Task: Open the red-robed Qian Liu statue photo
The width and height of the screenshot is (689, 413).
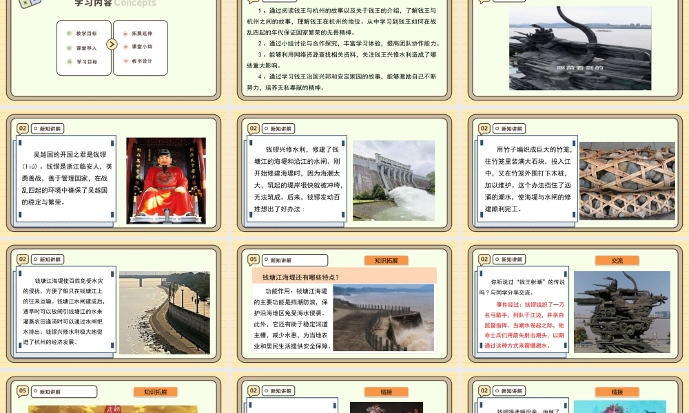Action: pos(166,181)
